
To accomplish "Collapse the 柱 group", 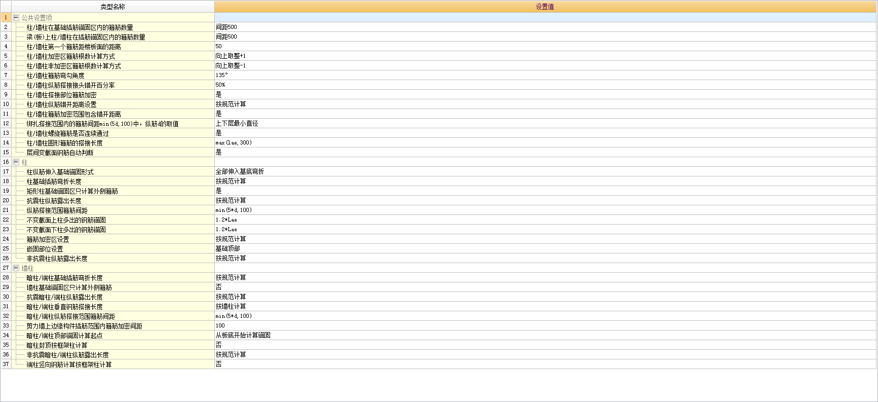I will [16, 162].
